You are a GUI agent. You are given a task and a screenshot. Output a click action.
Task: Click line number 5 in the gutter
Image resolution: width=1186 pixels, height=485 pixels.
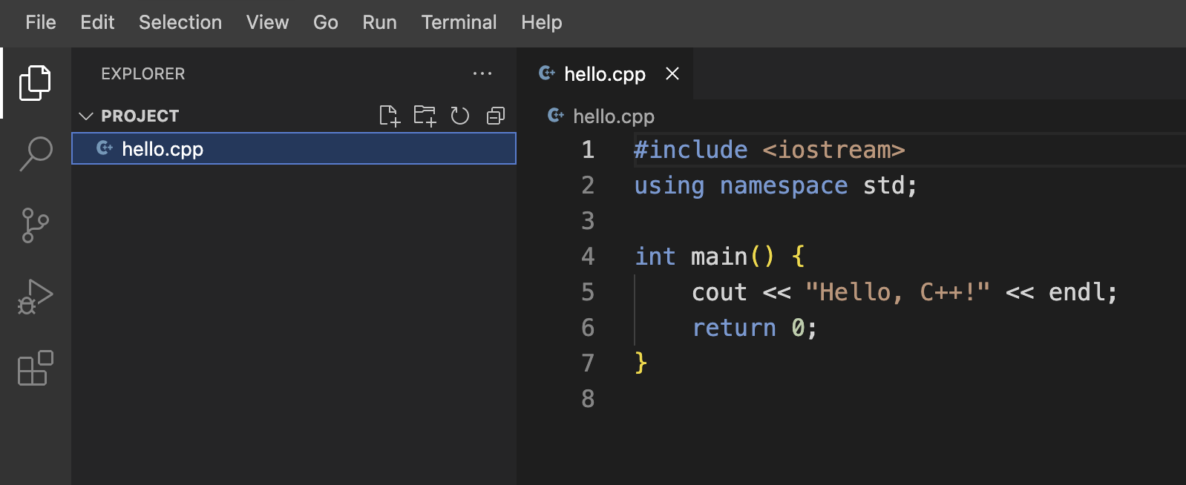tap(588, 292)
